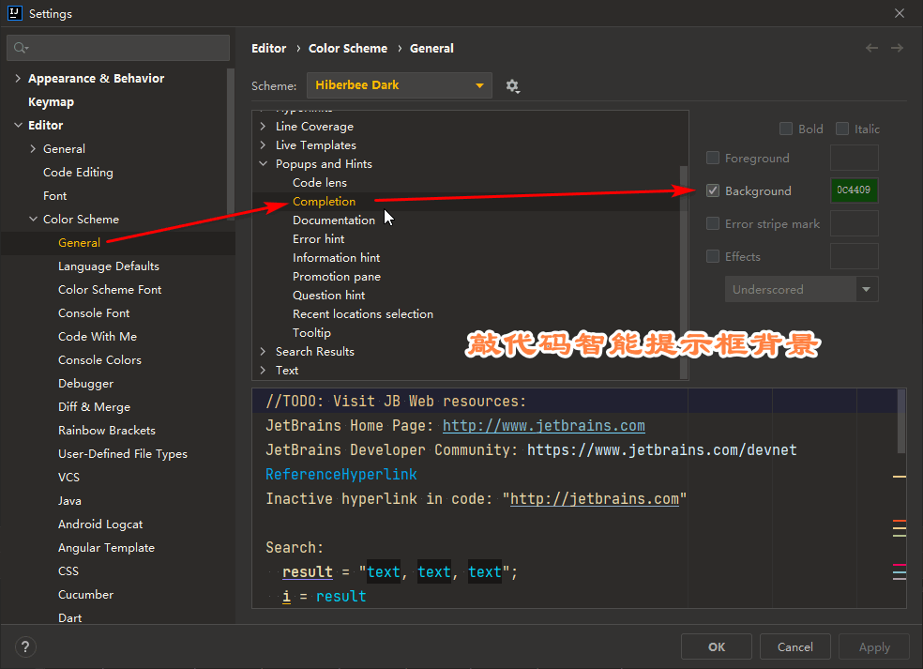
Task: Toggle the Background checkbox
Action: [713, 190]
